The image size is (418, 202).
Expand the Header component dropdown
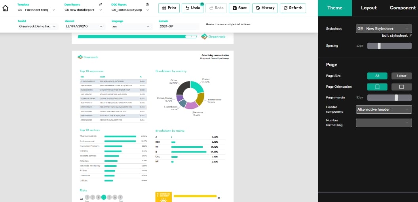pos(384,109)
